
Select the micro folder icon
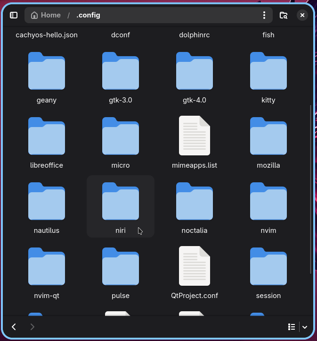(x=121, y=136)
